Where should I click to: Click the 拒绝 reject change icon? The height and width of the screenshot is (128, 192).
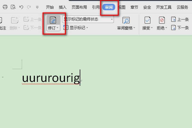click(x=162, y=21)
